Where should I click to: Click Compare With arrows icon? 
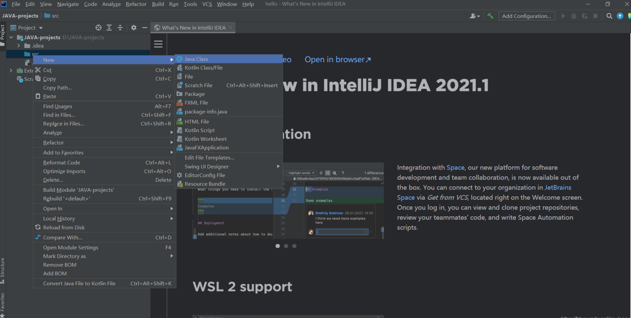click(38, 237)
